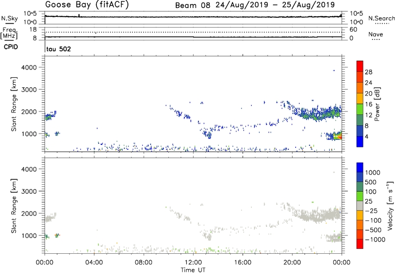Screen dimensions: 395x273
Task: Click the 'Velocity [m s-1]' colorbar label
Action: [390, 205]
